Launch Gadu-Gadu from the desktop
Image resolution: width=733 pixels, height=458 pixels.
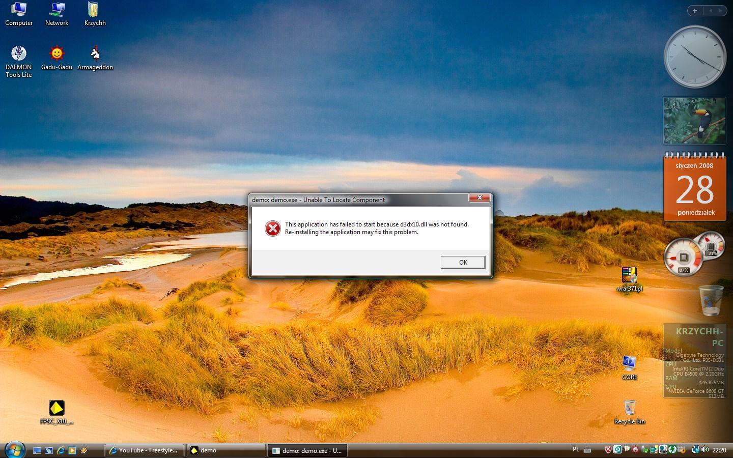coord(57,54)
